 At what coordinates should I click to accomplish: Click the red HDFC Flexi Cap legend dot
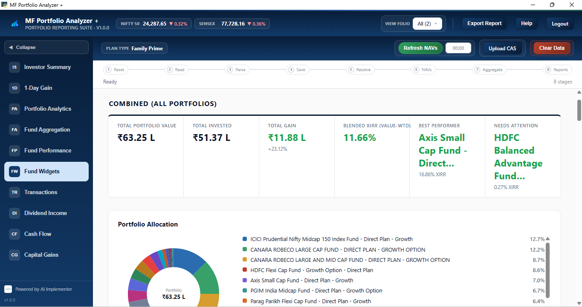point(245,270)
